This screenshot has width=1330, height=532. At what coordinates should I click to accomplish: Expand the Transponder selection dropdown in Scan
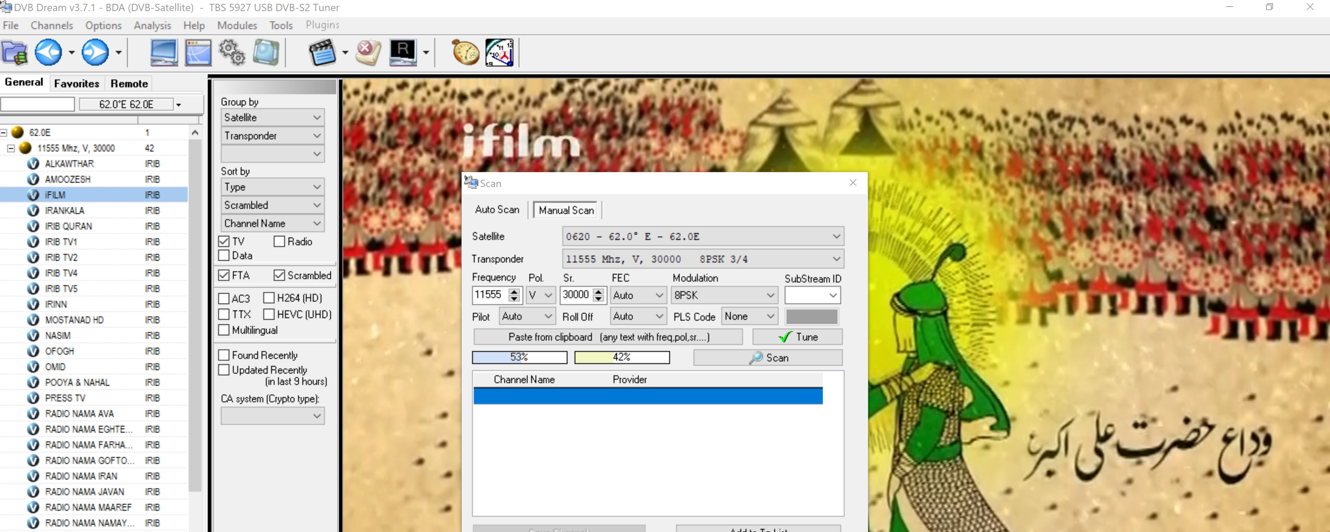pos(835,259)
